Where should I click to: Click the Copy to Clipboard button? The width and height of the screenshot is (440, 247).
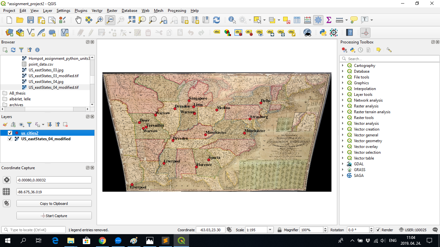[54, 204]
